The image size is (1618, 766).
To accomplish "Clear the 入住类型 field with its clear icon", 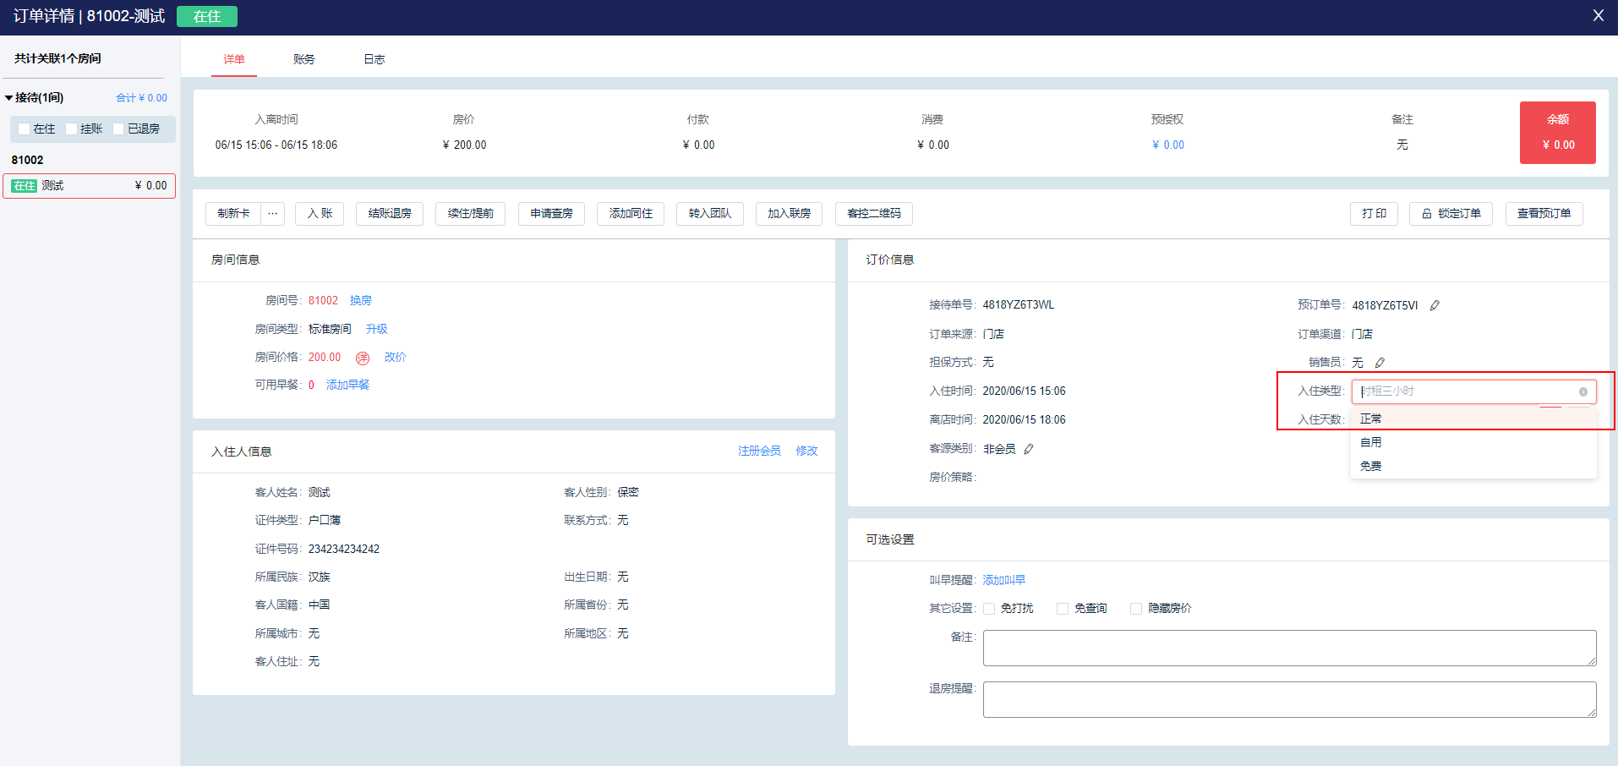I will point(1583,391).
